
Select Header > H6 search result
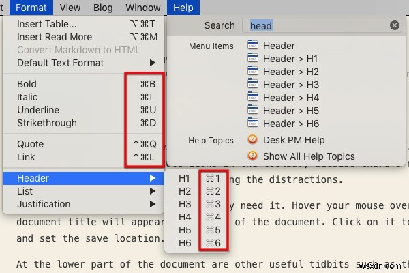point(291,124)
